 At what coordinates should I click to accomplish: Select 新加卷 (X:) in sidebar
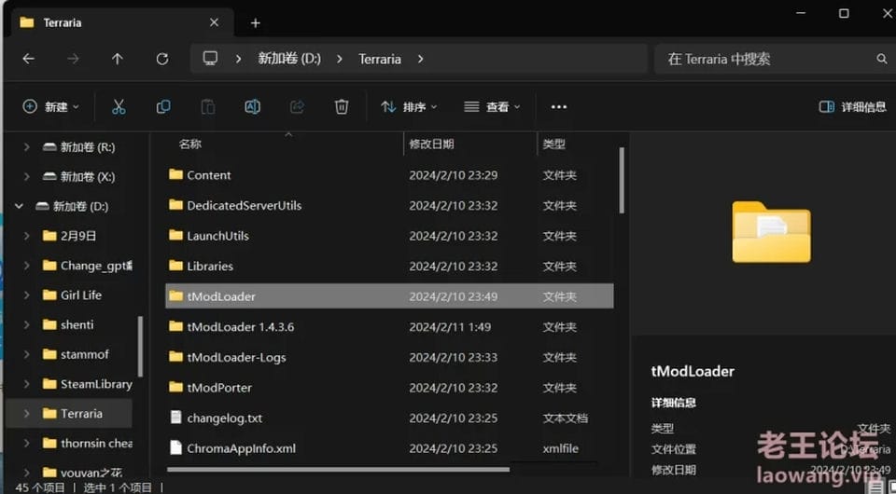coord(78,177)
